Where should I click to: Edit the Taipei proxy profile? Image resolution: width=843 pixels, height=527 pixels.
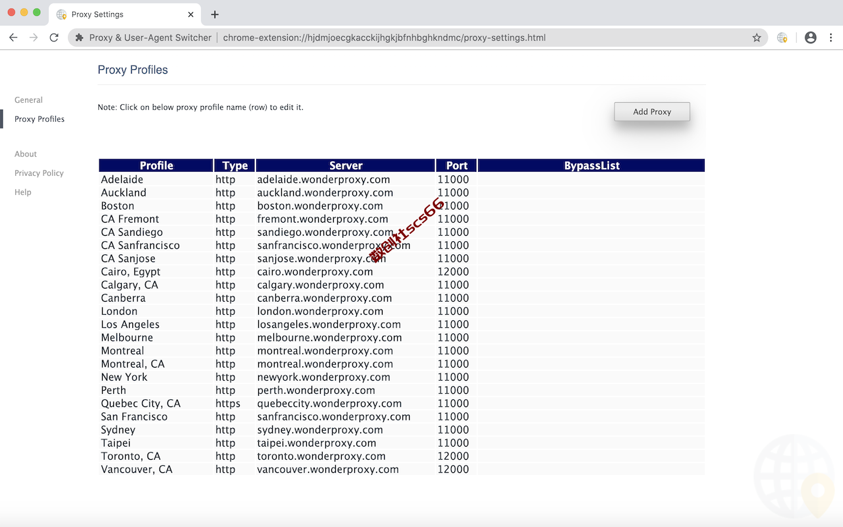pos(402,443)
